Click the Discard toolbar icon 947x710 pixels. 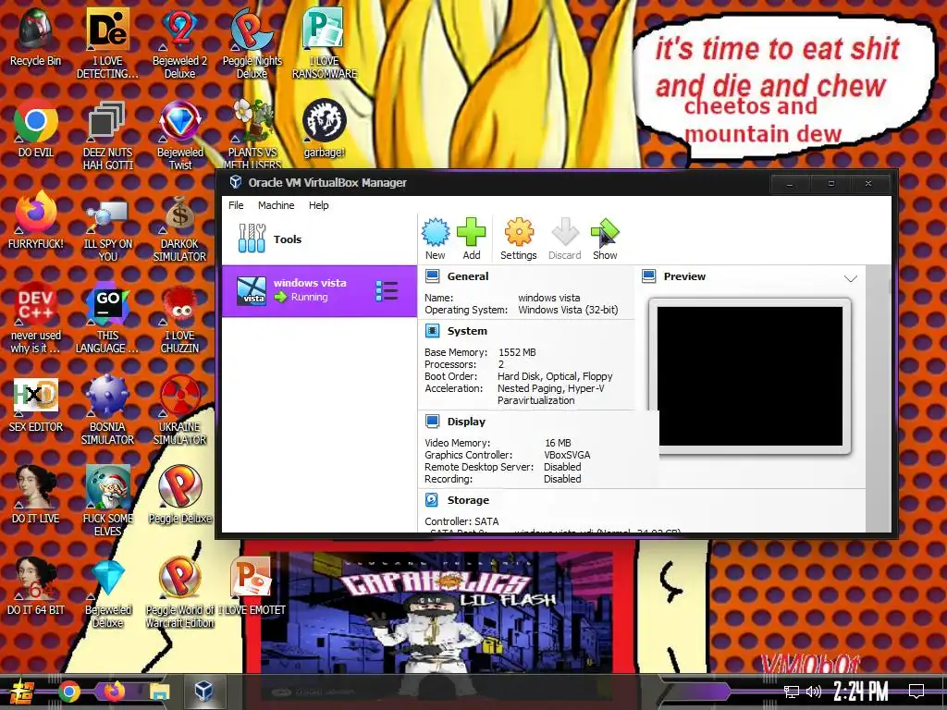pyautogui.click(x=565, y=232)
